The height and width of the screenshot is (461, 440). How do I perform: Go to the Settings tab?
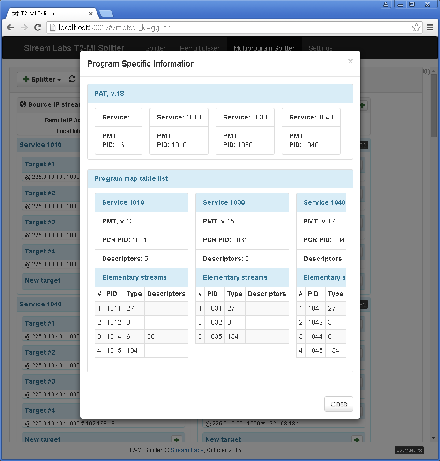(x=321, y=48)
